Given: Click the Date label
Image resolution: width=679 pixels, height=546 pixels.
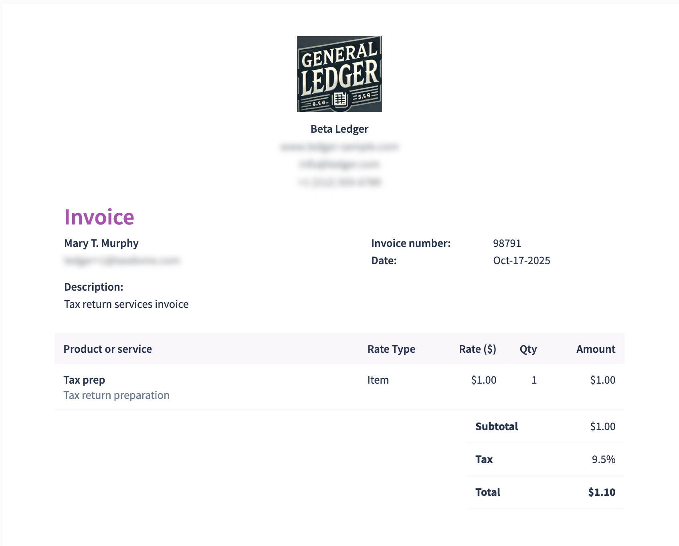Looking at the screenshot, I should pyautogui.click(x=384, y=261).
